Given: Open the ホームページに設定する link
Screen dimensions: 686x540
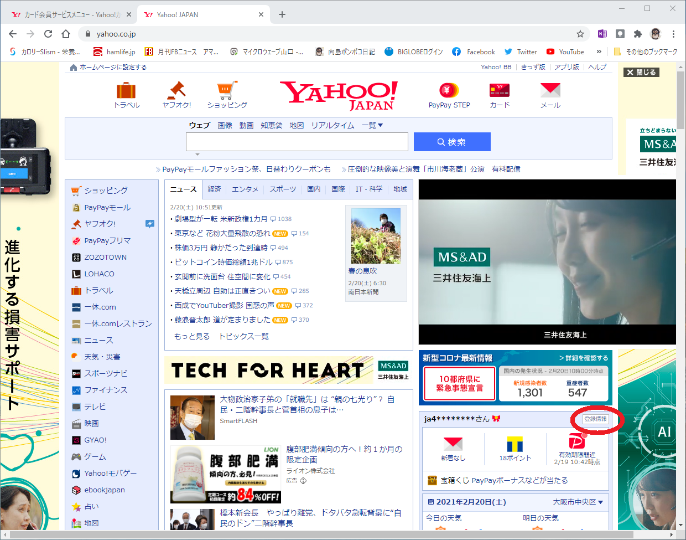Looking at the screenshot, I should click(x=108, y=67).
